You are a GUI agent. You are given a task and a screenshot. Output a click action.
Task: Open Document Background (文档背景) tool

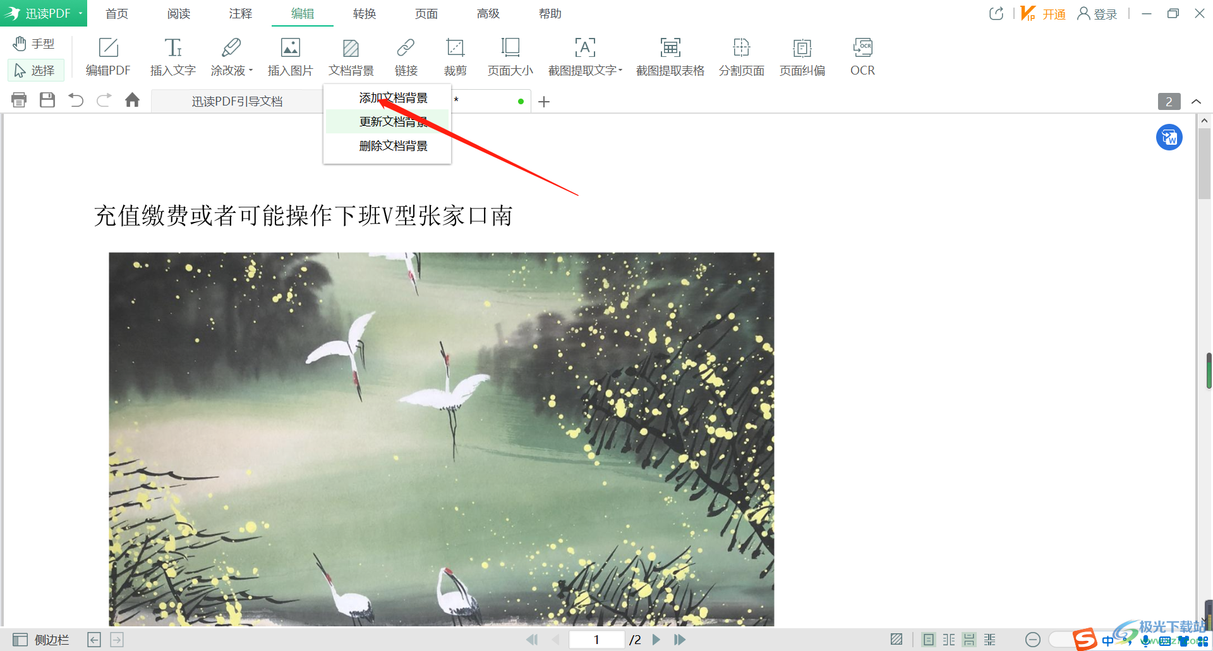(x=351, y=57)
